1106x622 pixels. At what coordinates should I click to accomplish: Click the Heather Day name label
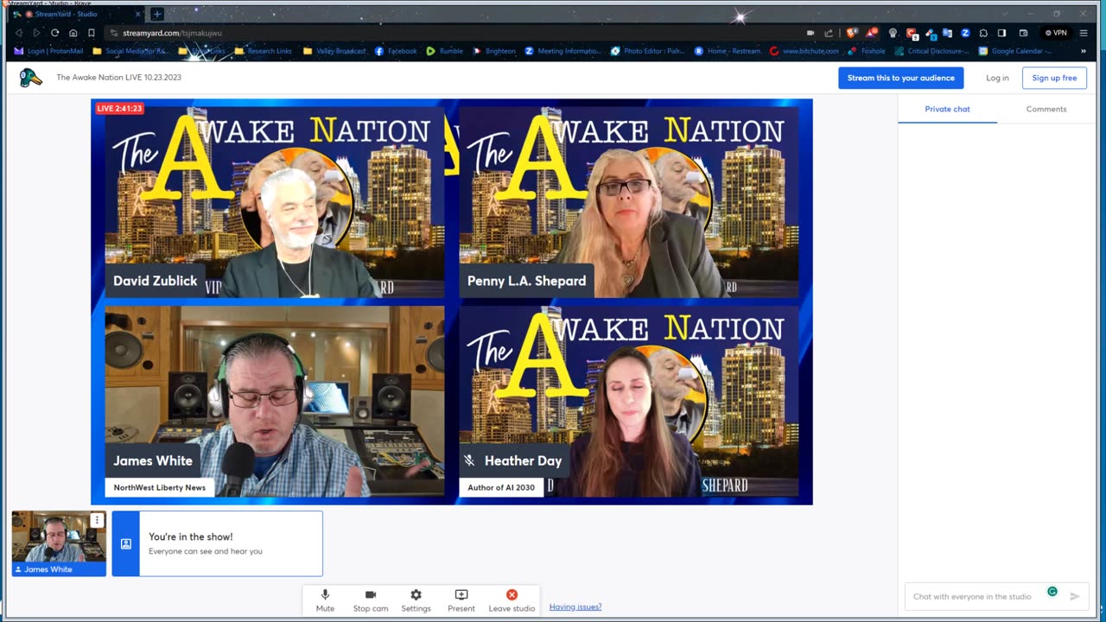tap(515, 460)
